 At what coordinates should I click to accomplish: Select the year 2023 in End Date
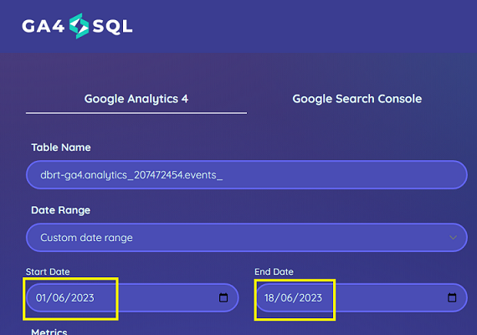click(x=310, y=298)
